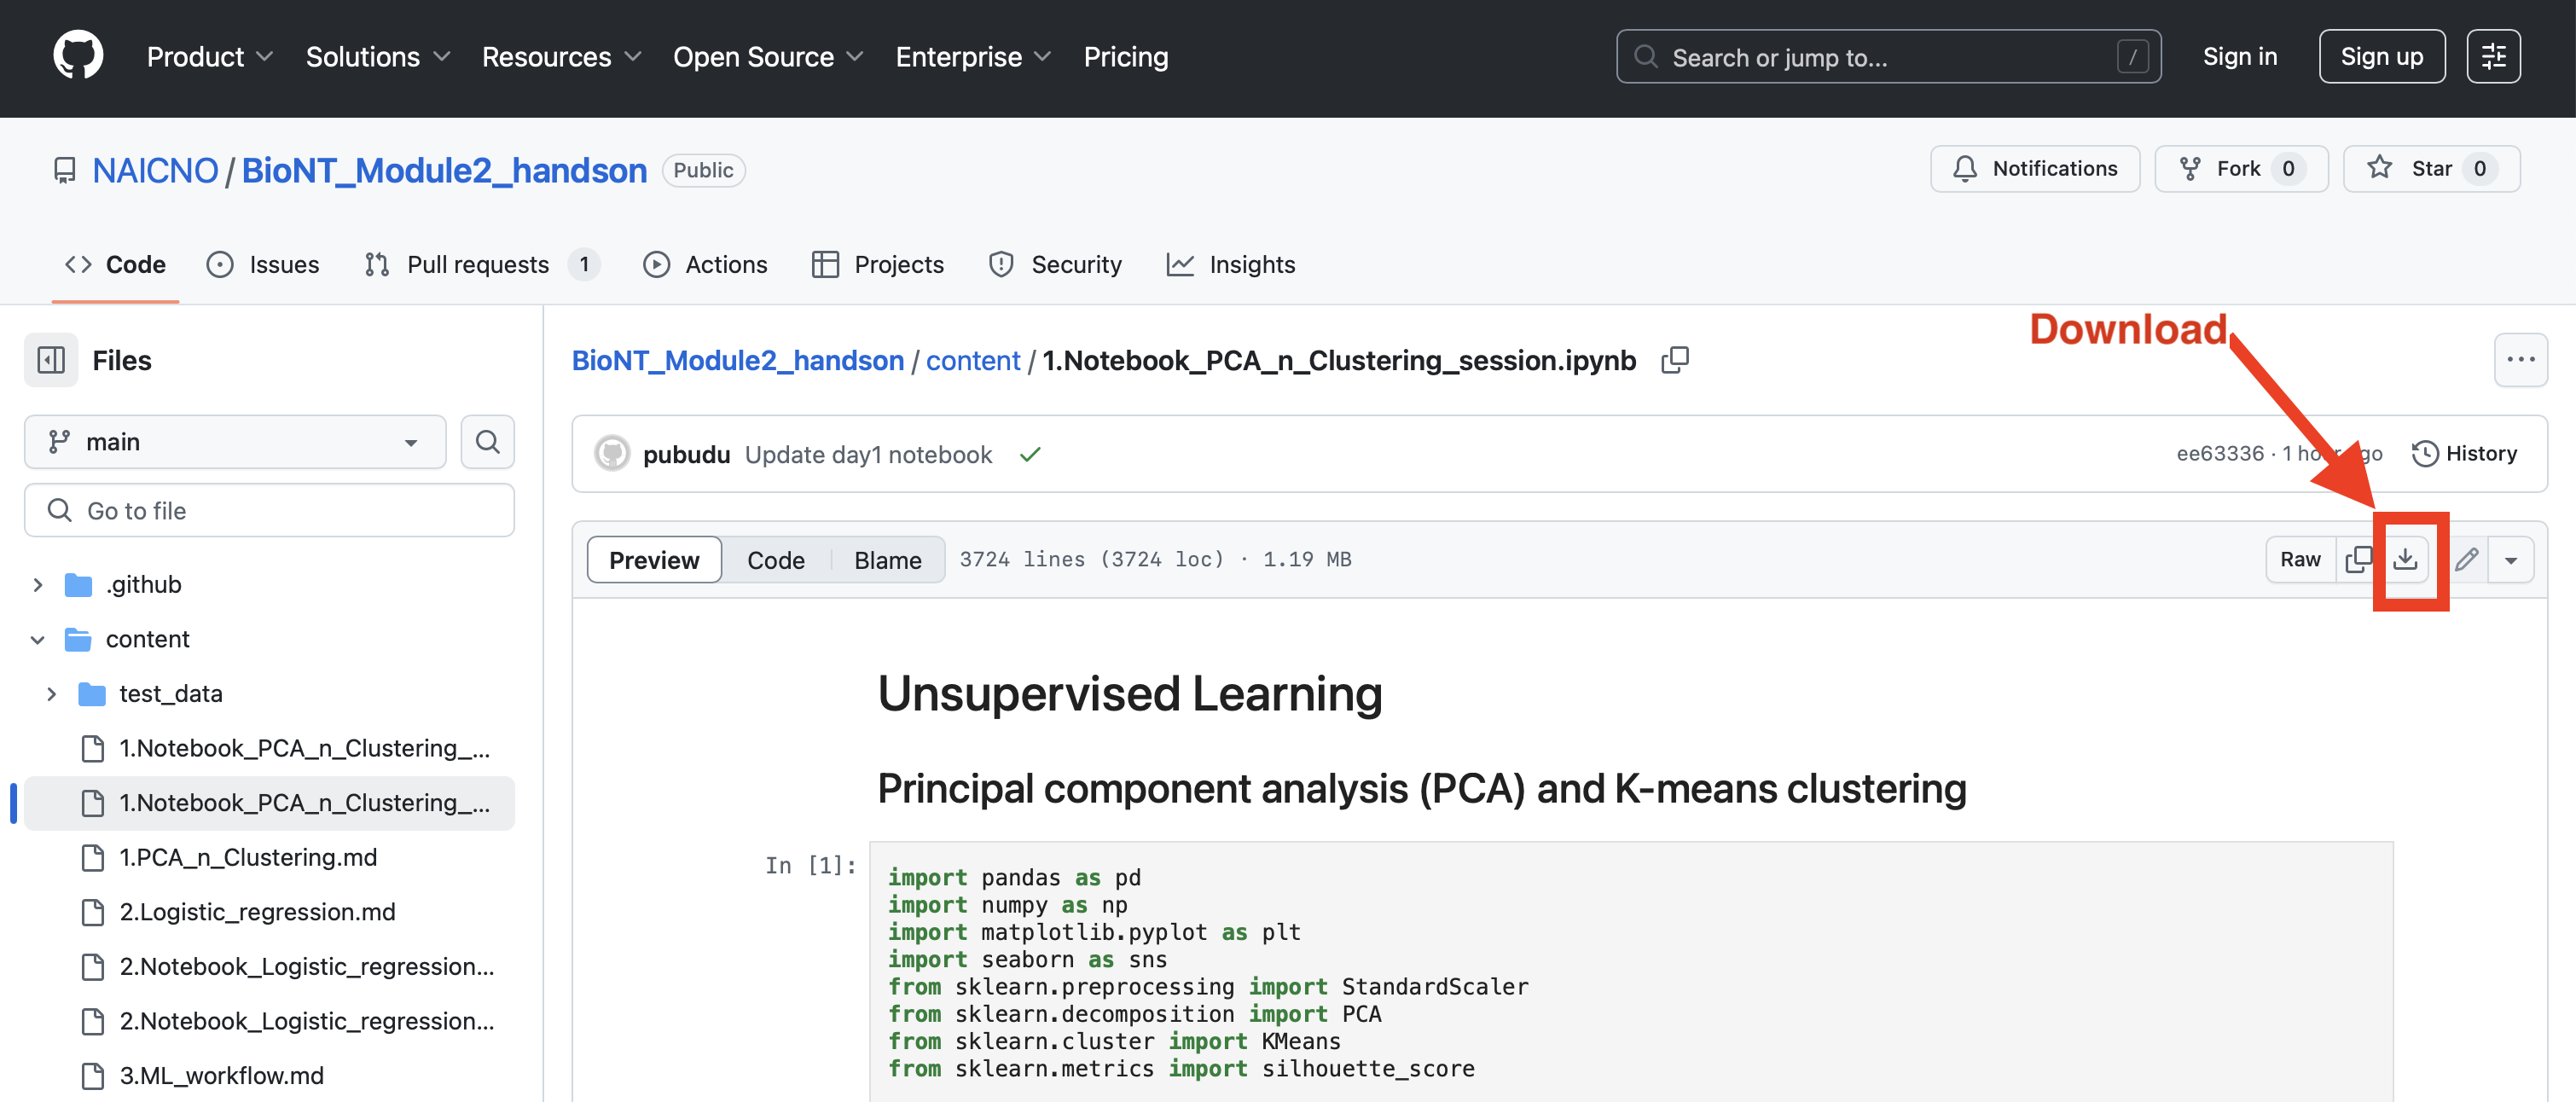Screen dimensions: 2576x1102
Task: Open commit ee63336
Action: 2219,453
